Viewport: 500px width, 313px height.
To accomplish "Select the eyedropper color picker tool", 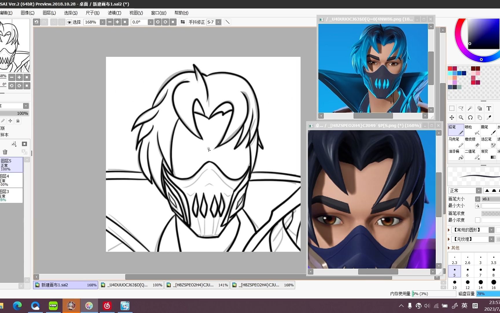I will (x=489, y=117).
